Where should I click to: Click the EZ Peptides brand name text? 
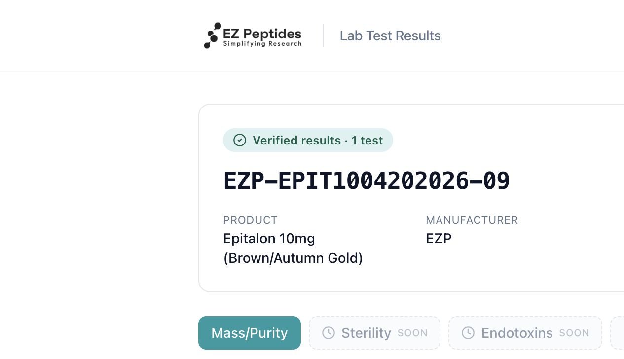click(262, 34)
